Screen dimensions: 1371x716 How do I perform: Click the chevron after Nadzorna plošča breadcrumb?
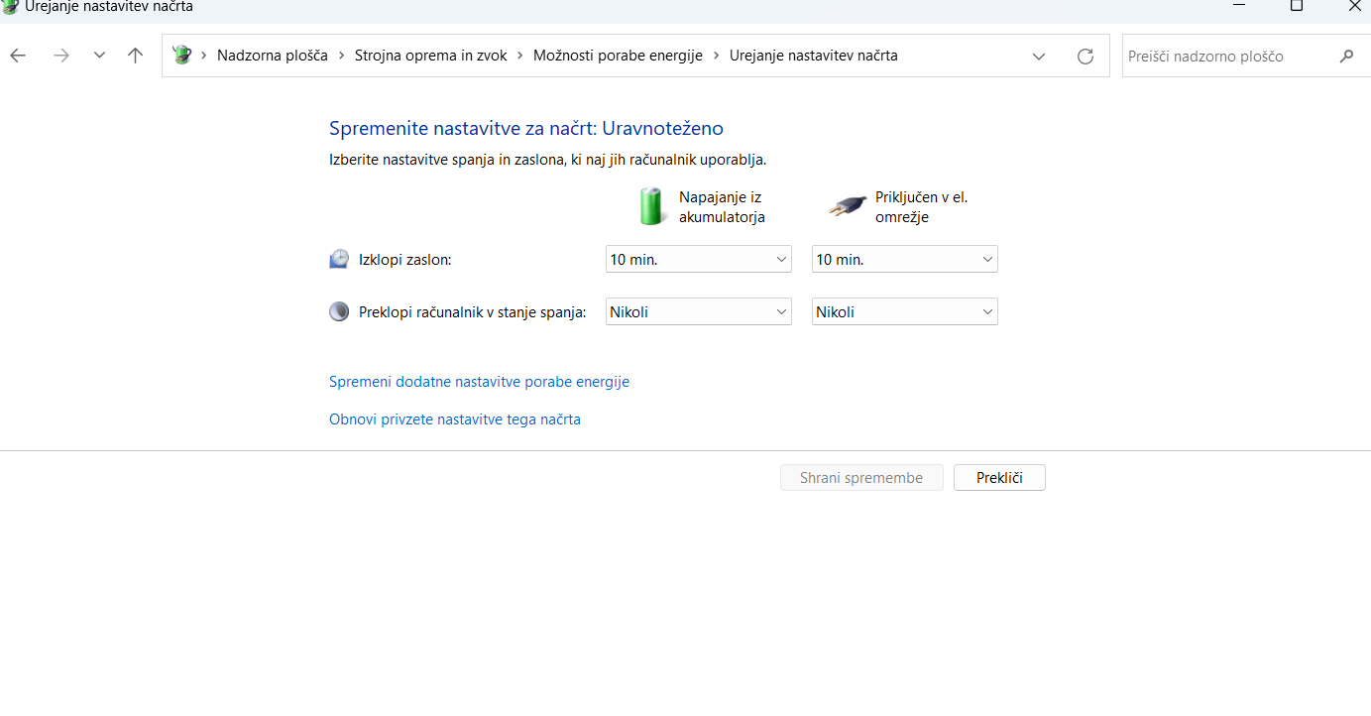pyautogui.click(x=341, y=56)
